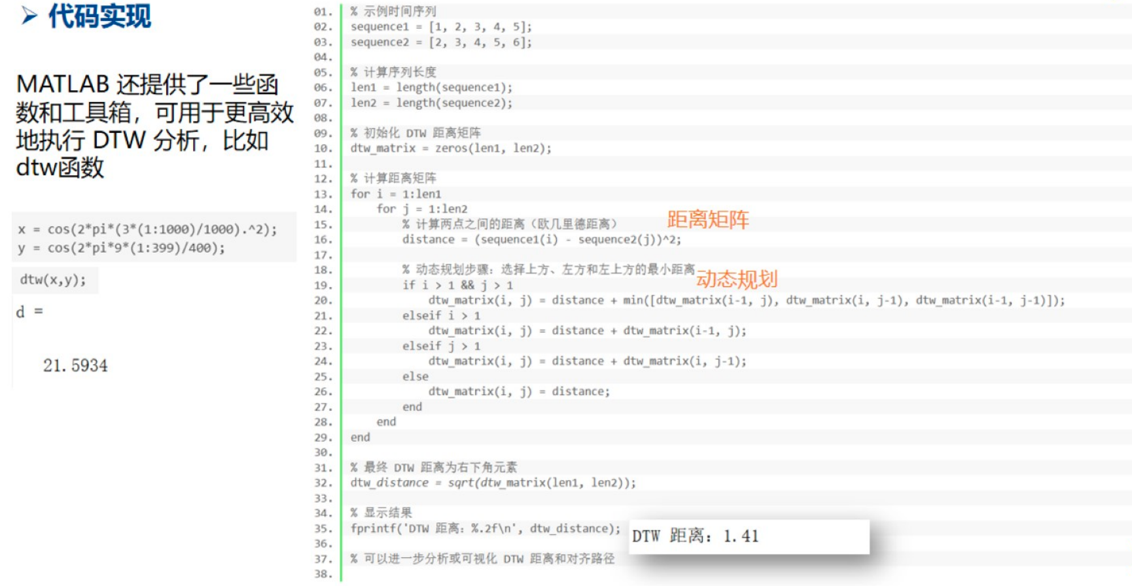This screenshot has width=1132, height=586.
Task: Click the sequence1 = [1, 2, 3, 4, 5] line
Action: (442, 27)
